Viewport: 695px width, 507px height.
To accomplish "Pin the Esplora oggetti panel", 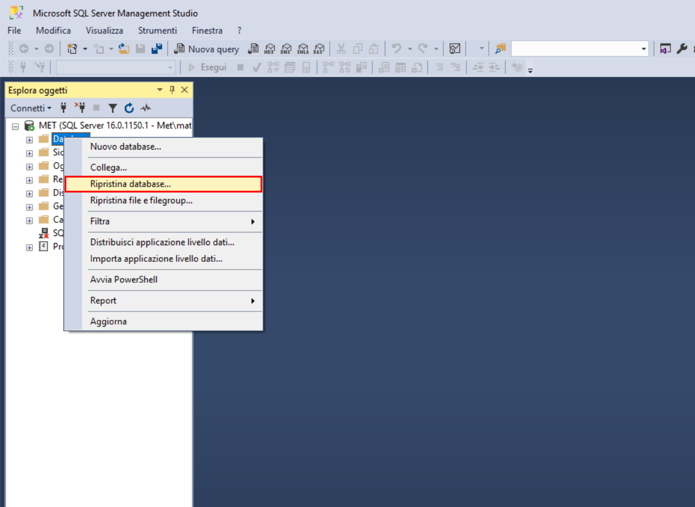I will coord(172,90).
